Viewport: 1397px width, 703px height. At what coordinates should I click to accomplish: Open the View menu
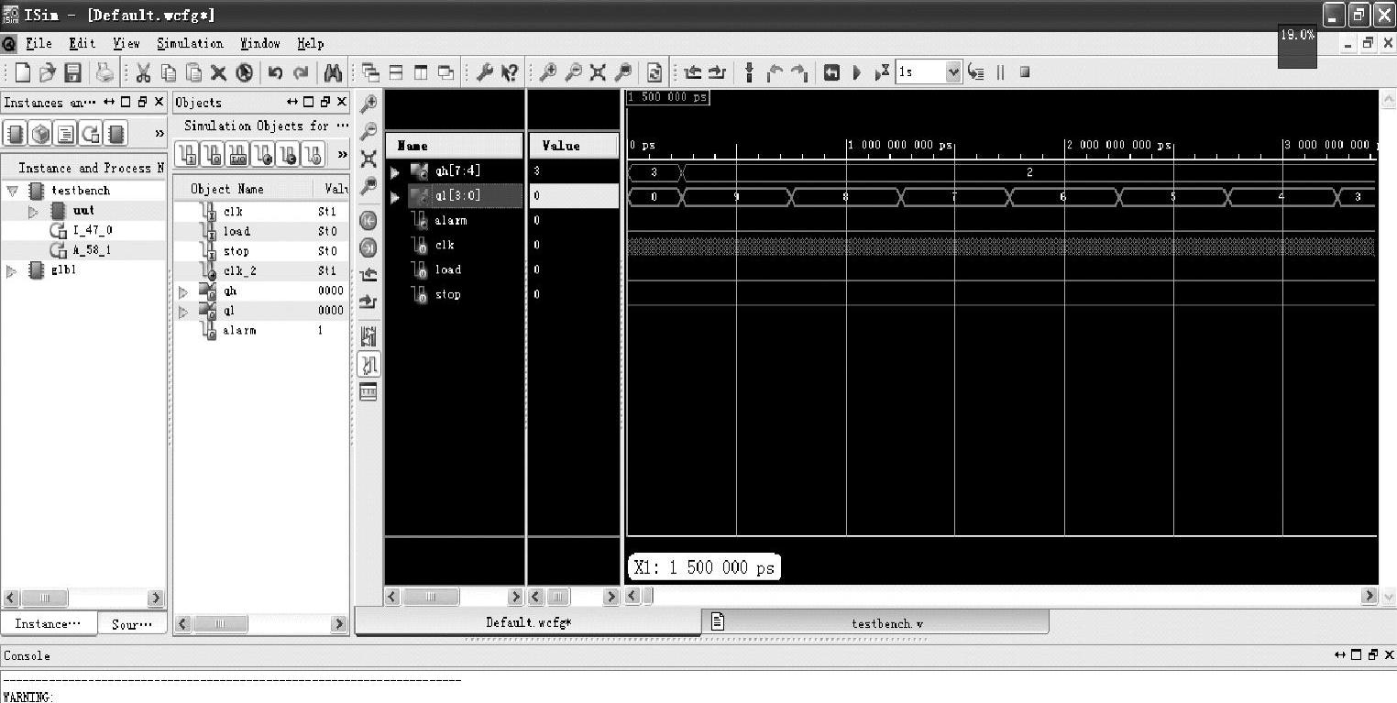126,43
